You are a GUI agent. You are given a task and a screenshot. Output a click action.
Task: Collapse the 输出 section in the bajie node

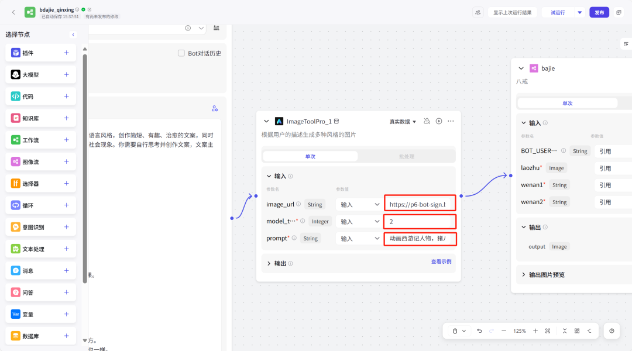(524, 228)
